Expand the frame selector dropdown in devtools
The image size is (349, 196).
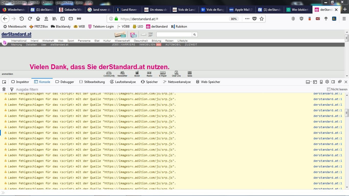point(308,82)
